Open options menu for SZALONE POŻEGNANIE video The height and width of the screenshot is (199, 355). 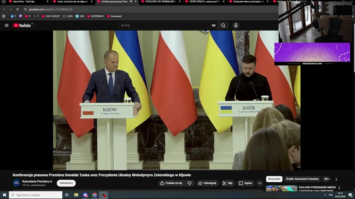point(339,188)
